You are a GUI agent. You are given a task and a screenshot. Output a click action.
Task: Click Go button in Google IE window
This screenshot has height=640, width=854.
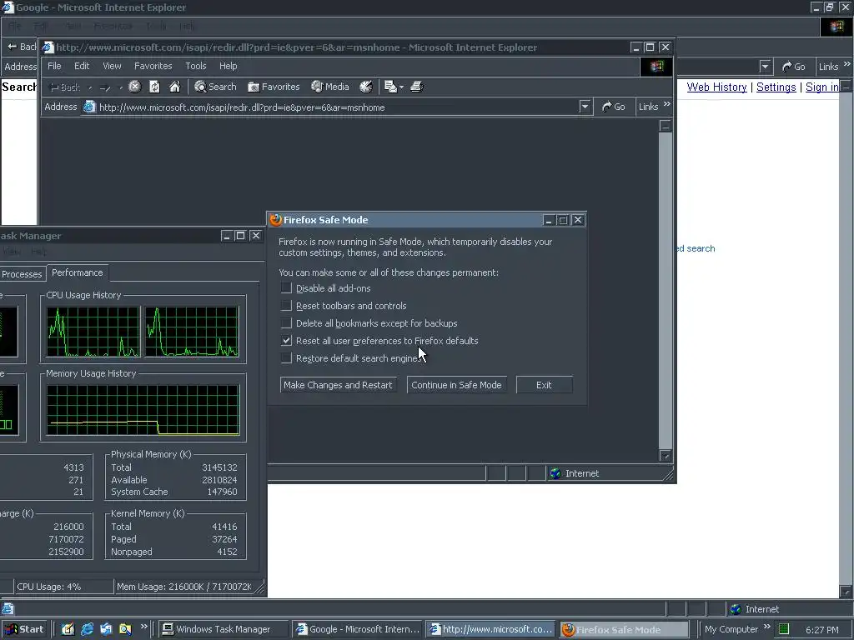[x=793, y=67]
